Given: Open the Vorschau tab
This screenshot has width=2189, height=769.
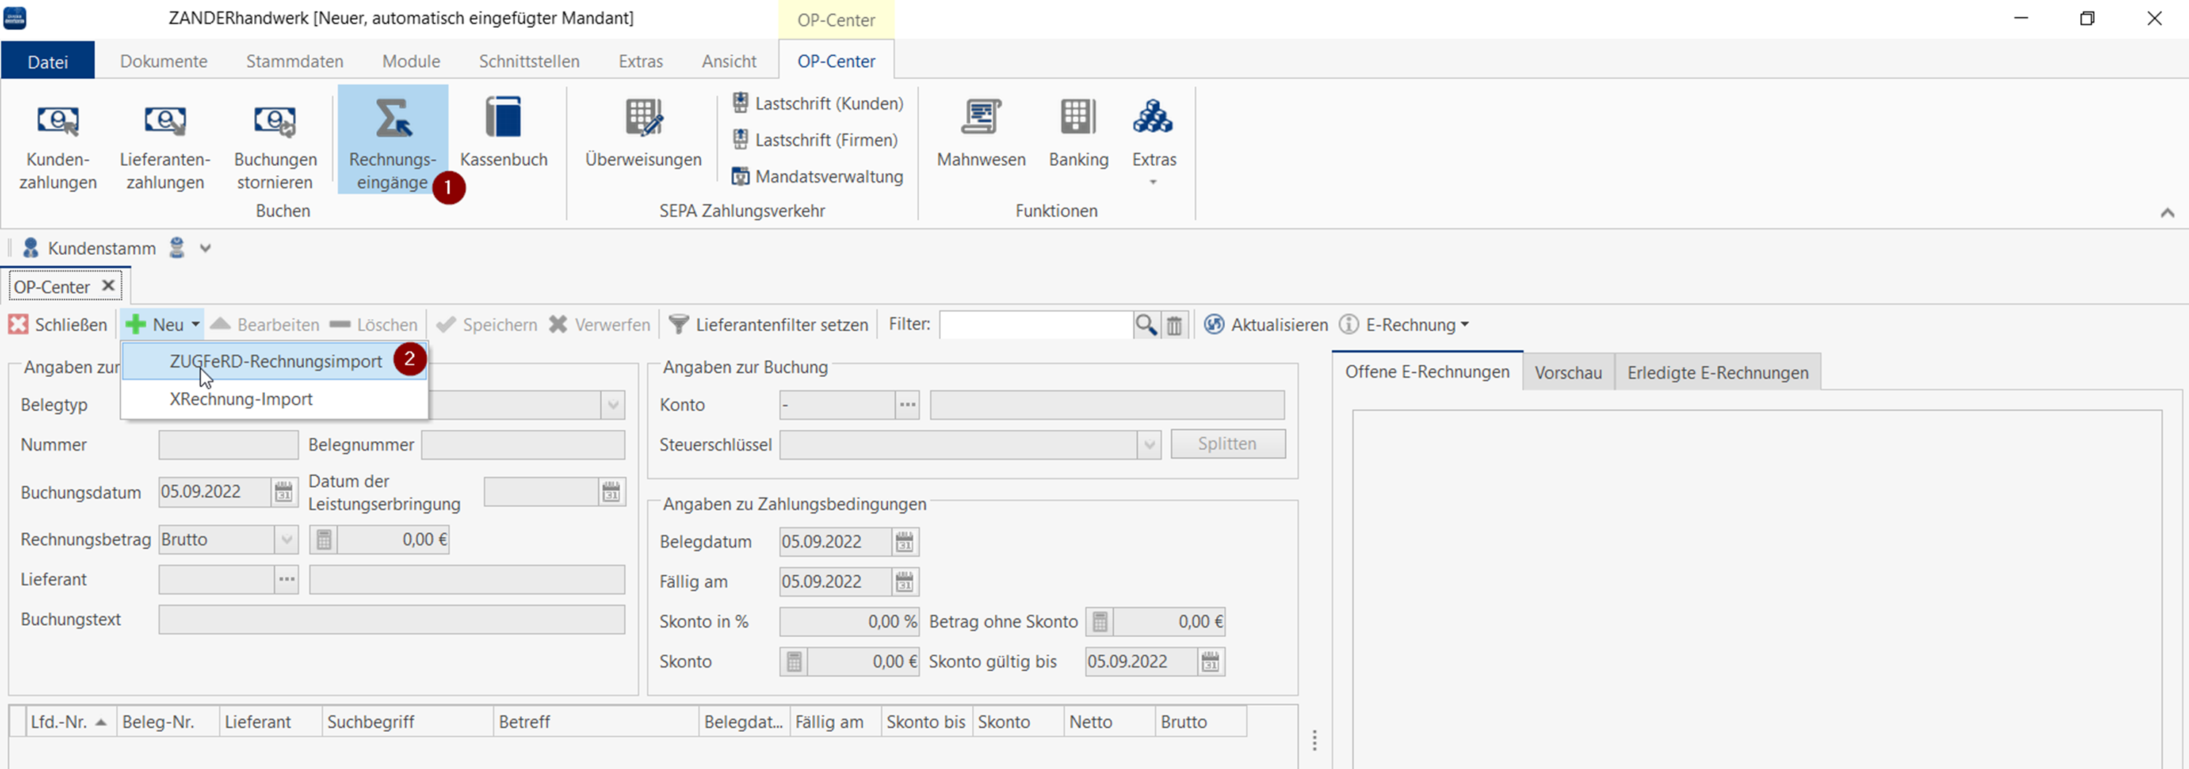Looking at the screenshot, I should (1569, 372).
